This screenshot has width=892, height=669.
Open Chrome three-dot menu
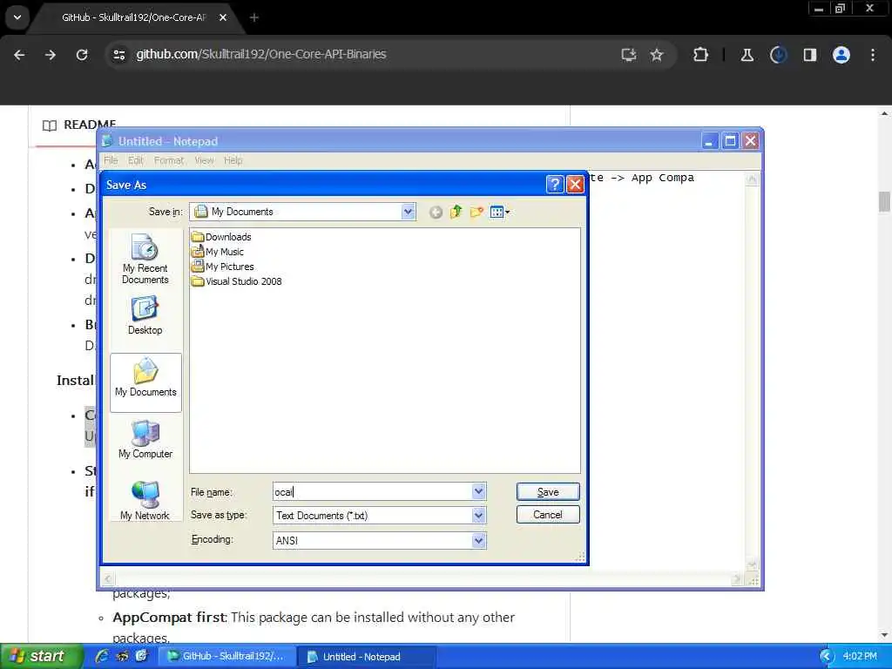[x=873, y=55]
